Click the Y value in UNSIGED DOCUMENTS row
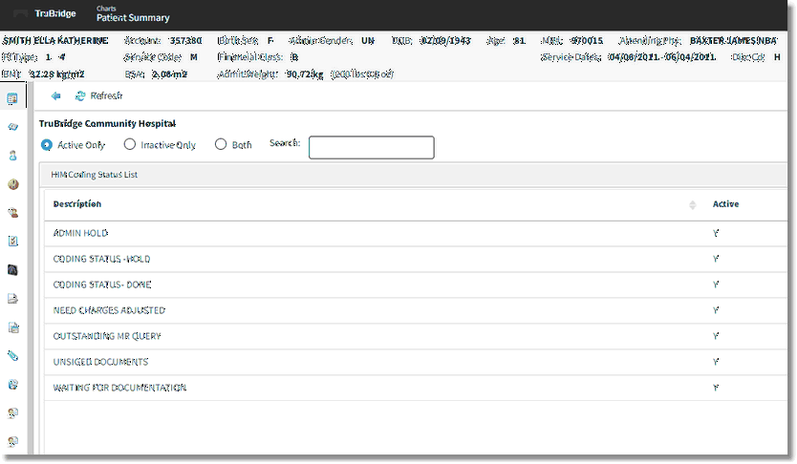This screenshot has height=464, width=797. click(716, 362)
